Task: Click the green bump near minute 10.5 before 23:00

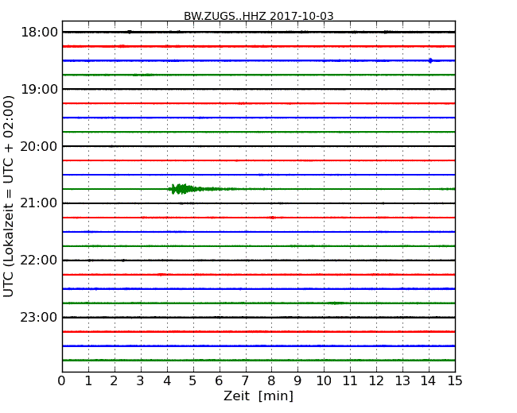Action: pos(335,303)
